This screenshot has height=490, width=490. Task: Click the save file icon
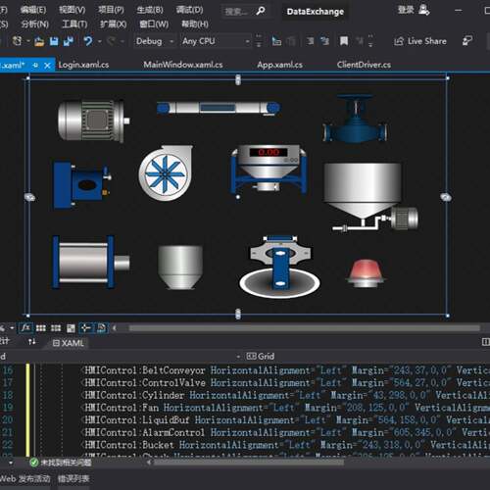coord(54,41)
